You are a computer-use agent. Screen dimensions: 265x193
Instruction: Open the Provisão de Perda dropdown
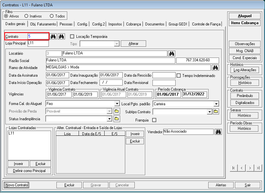click(x=109, y=111)
